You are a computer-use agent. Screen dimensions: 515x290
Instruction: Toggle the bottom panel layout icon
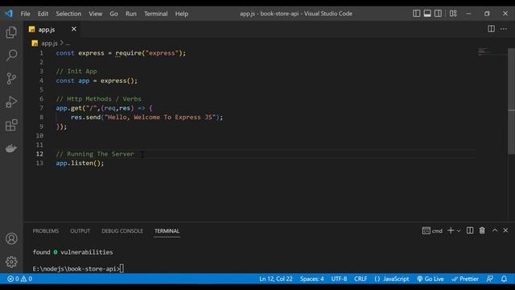427,14
